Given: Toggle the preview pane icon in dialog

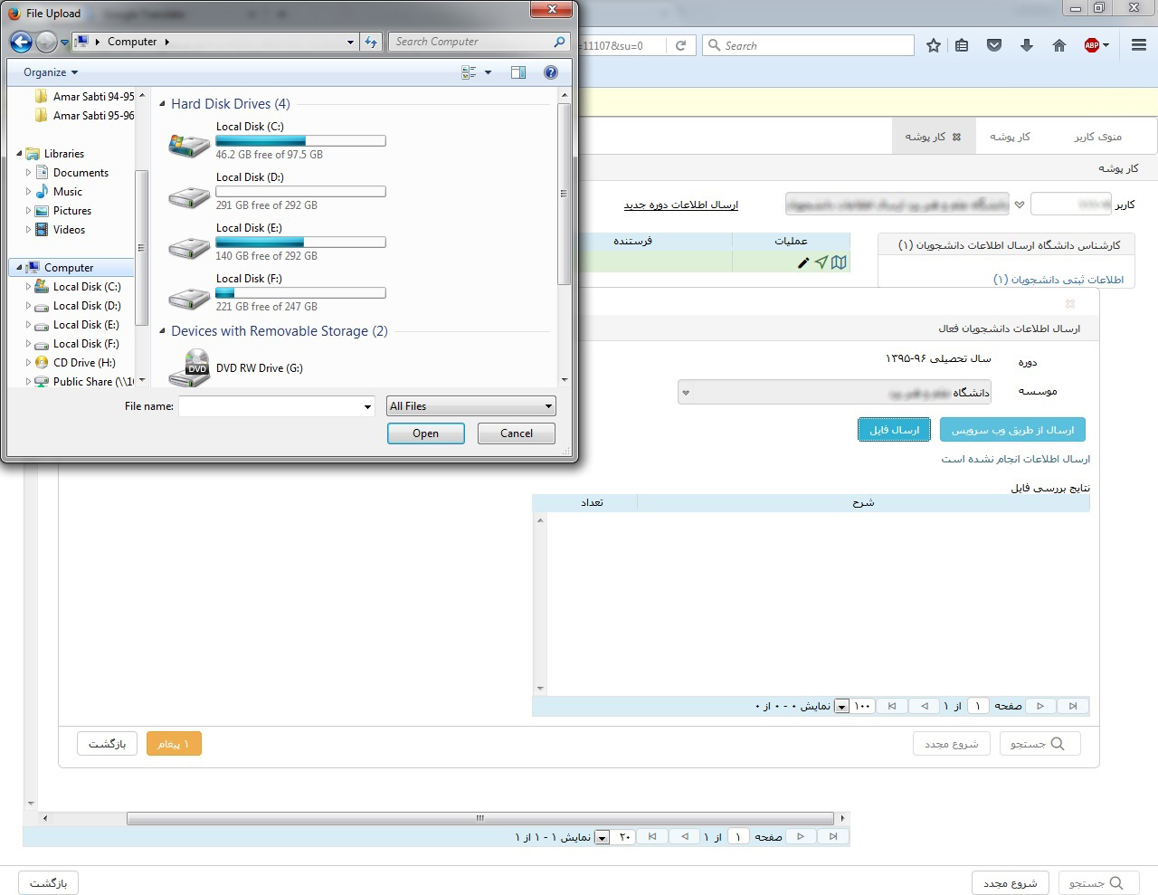Looking at the screenshot, I should 518,72.
